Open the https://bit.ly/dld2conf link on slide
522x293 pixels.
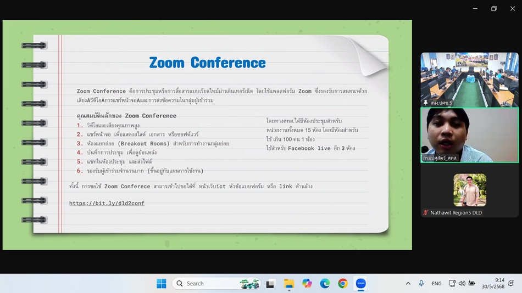click(x=107, y=203)
